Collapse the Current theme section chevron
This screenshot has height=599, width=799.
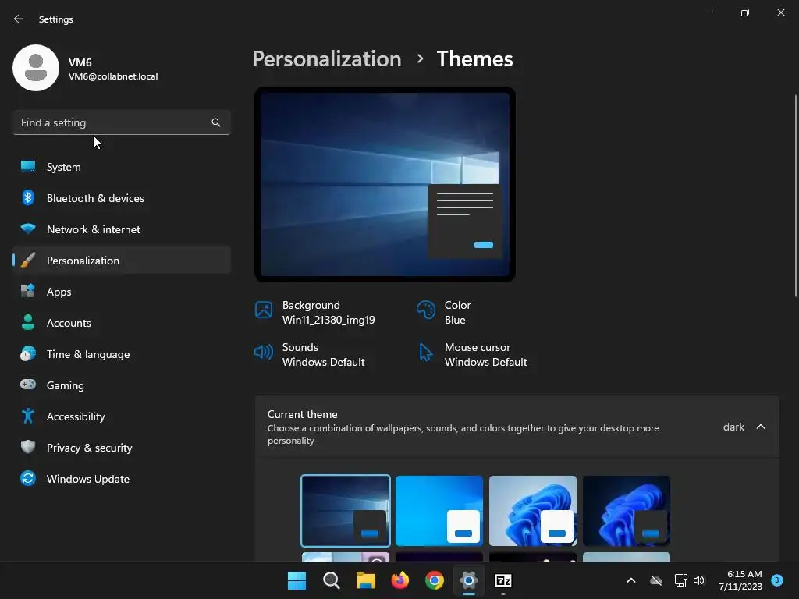click(760, 427)
